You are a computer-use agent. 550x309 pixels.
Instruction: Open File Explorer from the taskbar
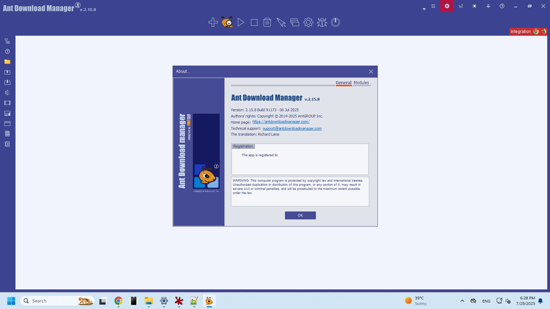[x=149, y=301]
